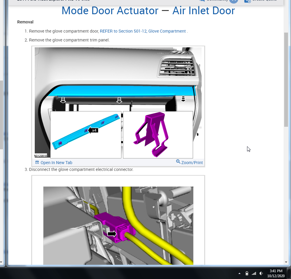
Task: Click the Zoom/Print magnifier icon
Action: (178, 161)
